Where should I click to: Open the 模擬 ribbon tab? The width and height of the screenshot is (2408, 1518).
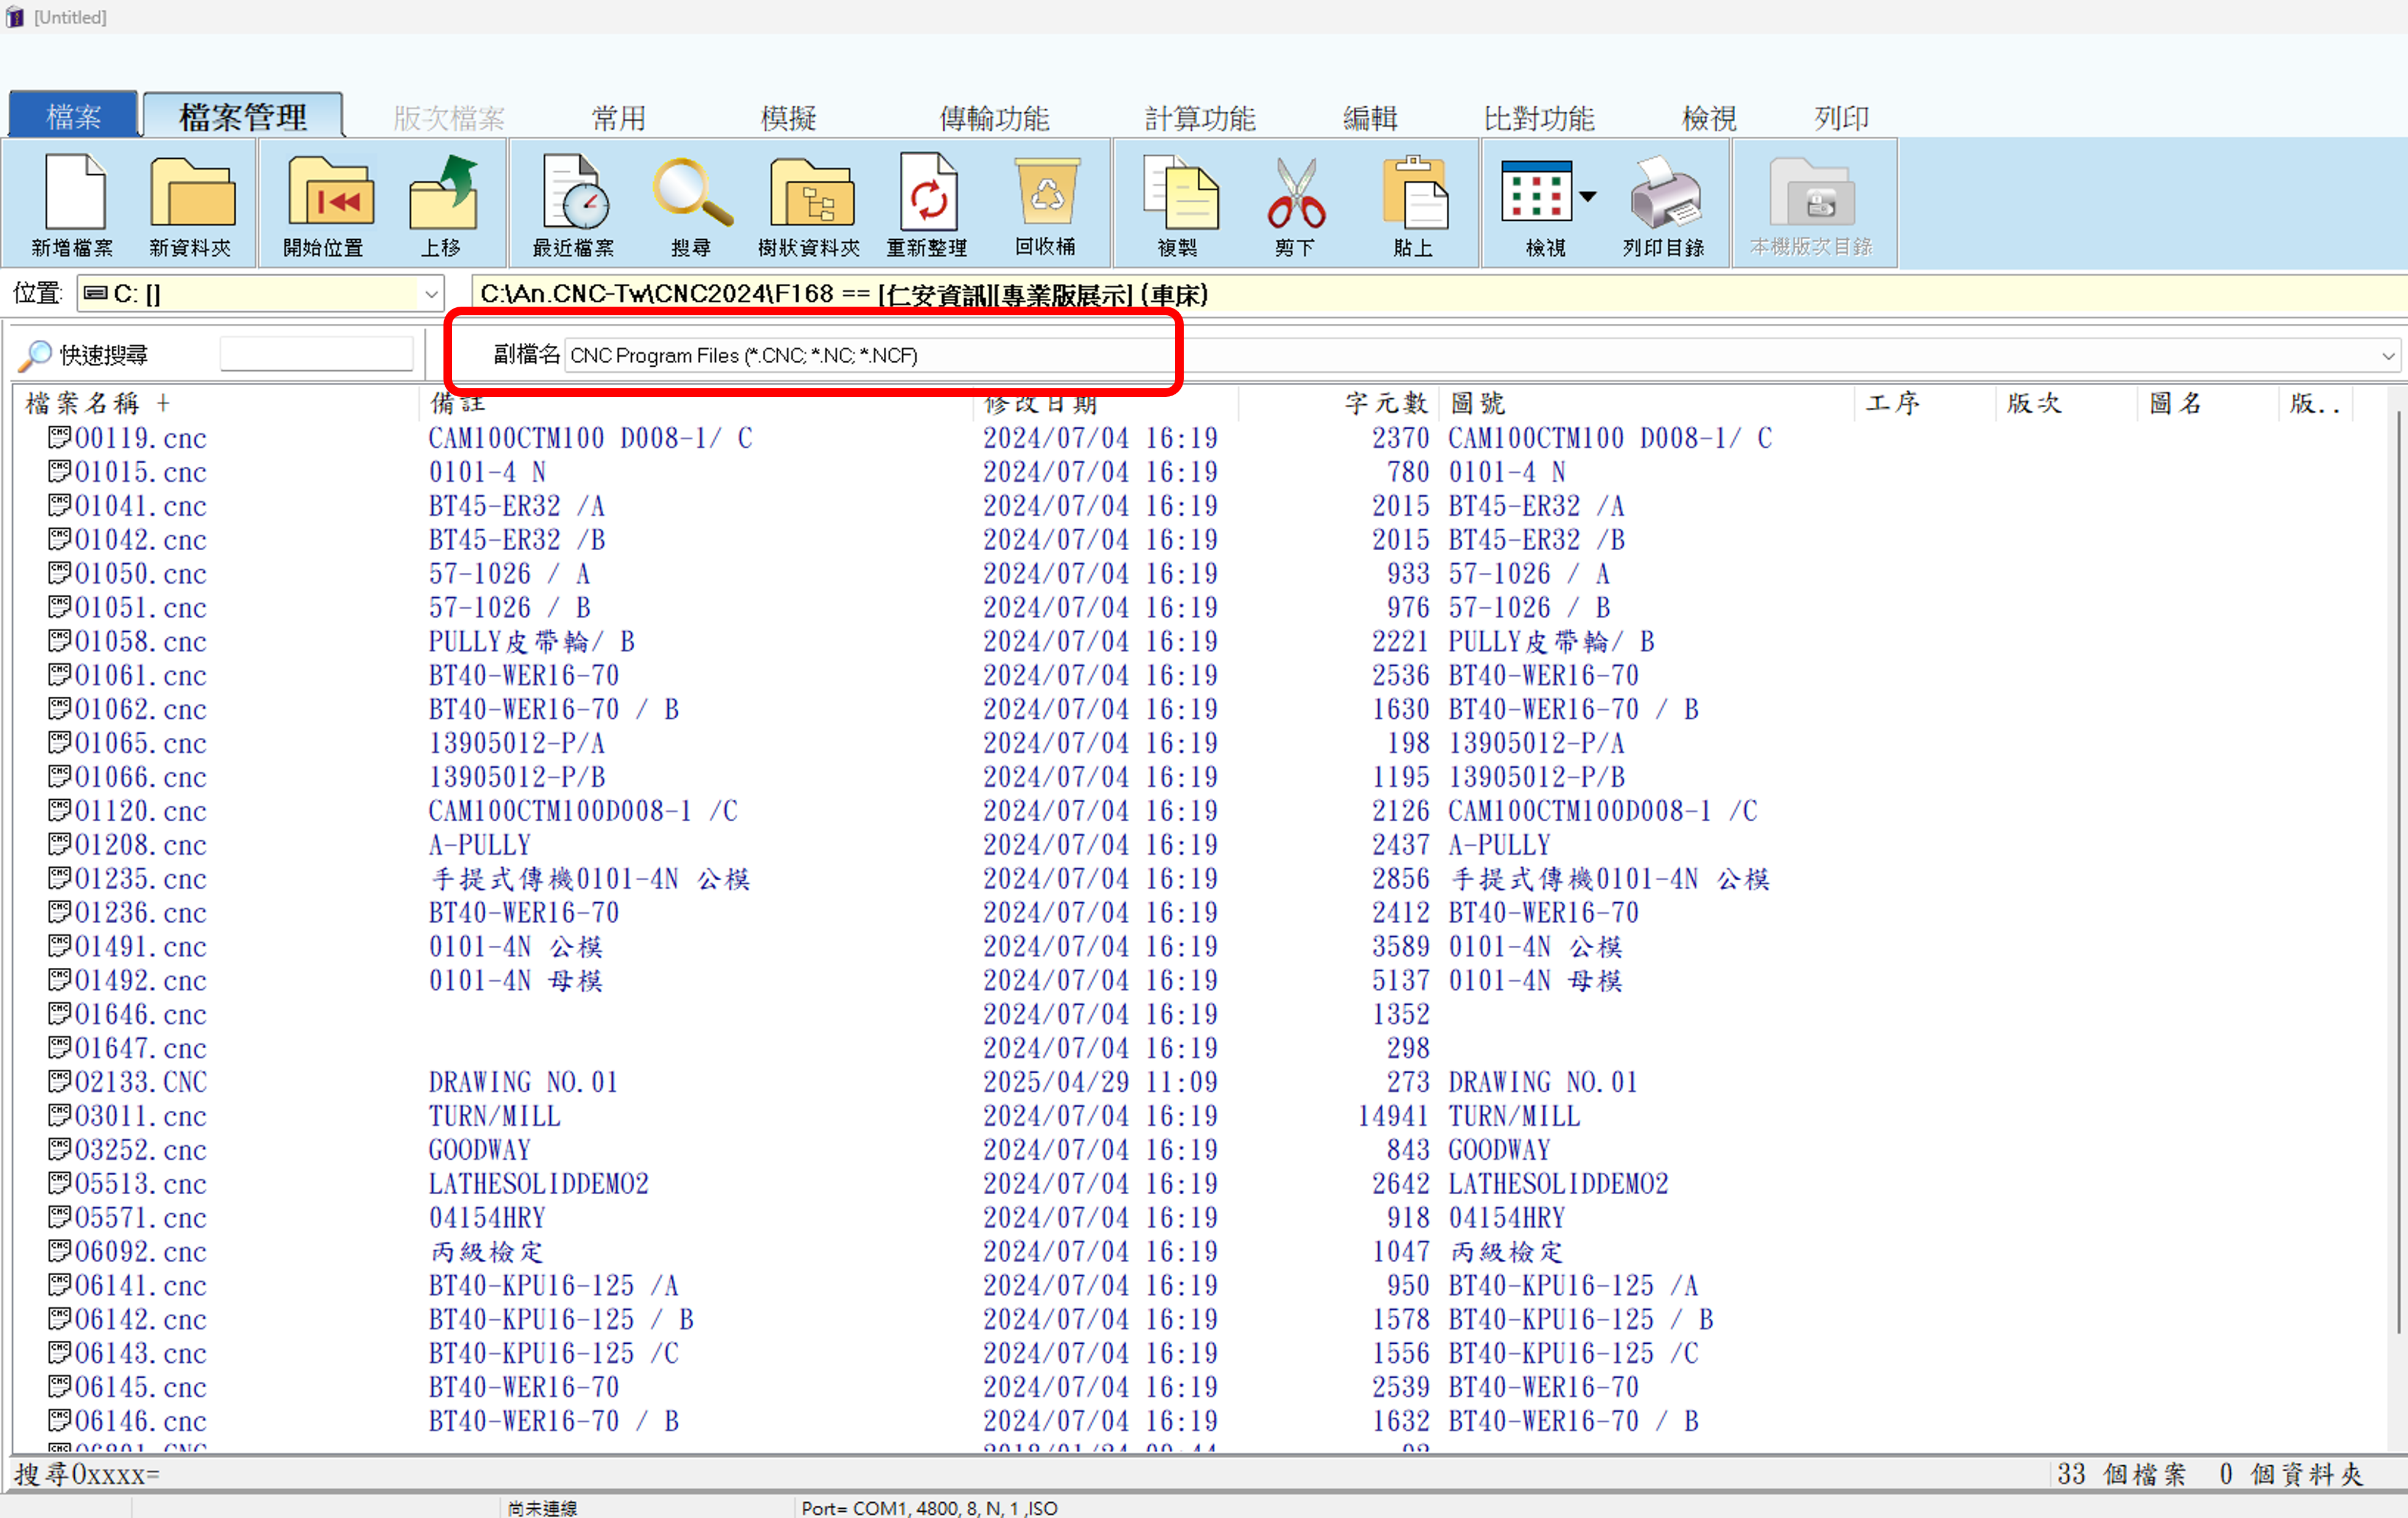[788, 118]
